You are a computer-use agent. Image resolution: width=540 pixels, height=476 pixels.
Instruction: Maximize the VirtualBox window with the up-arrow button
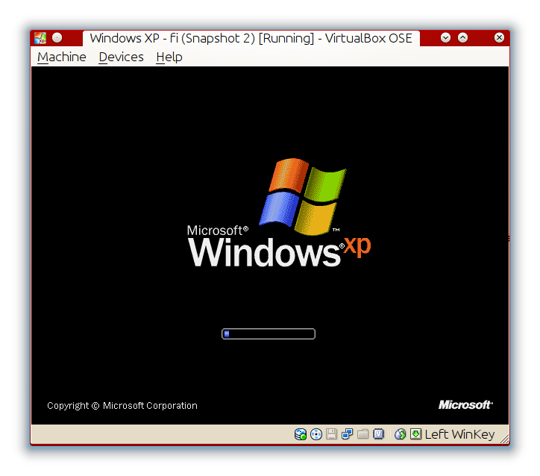click(x=462, y=37)
